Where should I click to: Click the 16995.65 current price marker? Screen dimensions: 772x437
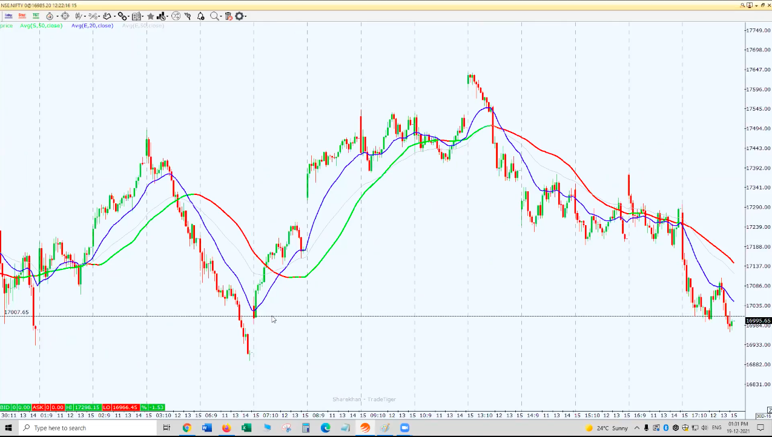tap(757, 321)
